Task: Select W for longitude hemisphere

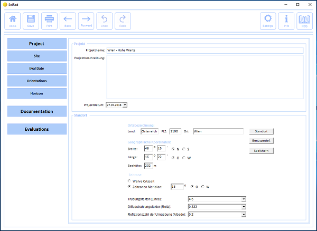Action: click(x=184, y=157)
